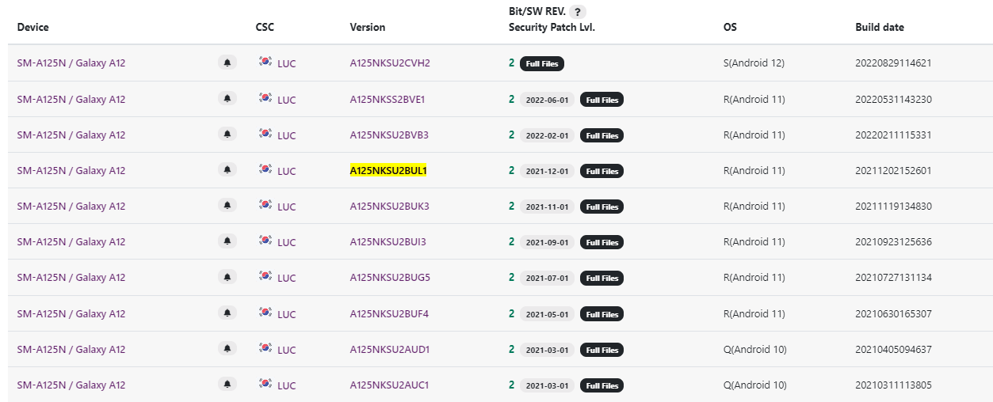Image resolution: width=993 pixels, height=402 pixels.
Task: Click device SM-A125N link in A125NKSU2CVH2 row
Action: [71, 63]
